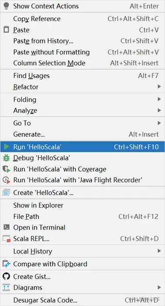
Task: Click the Scala REPL icon
Action: point(7,238)
